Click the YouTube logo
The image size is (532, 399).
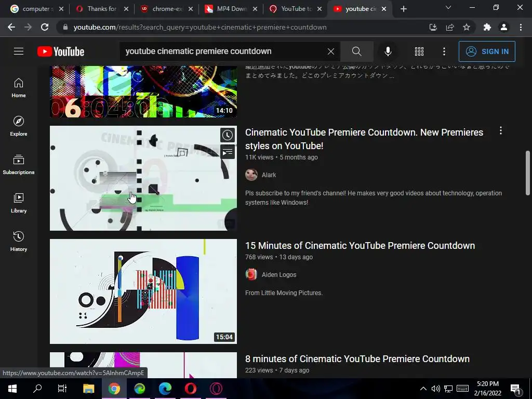61,51
